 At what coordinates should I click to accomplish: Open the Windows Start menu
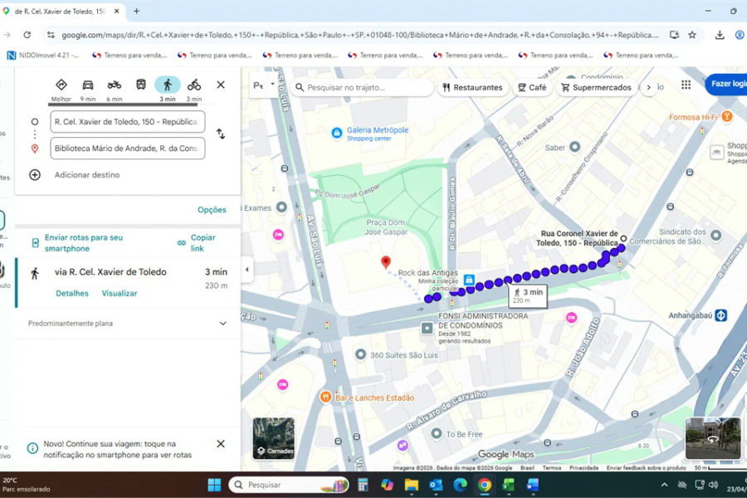(x=214, y=485)
